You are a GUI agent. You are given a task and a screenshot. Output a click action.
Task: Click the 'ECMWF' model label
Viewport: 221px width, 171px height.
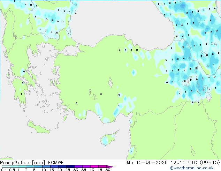pyautogui.click(x=56, y=163)
